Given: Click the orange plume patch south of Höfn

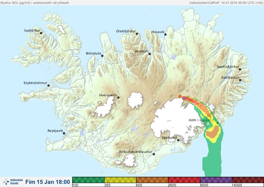Looking at the screenshot, I should pos(213,132).
